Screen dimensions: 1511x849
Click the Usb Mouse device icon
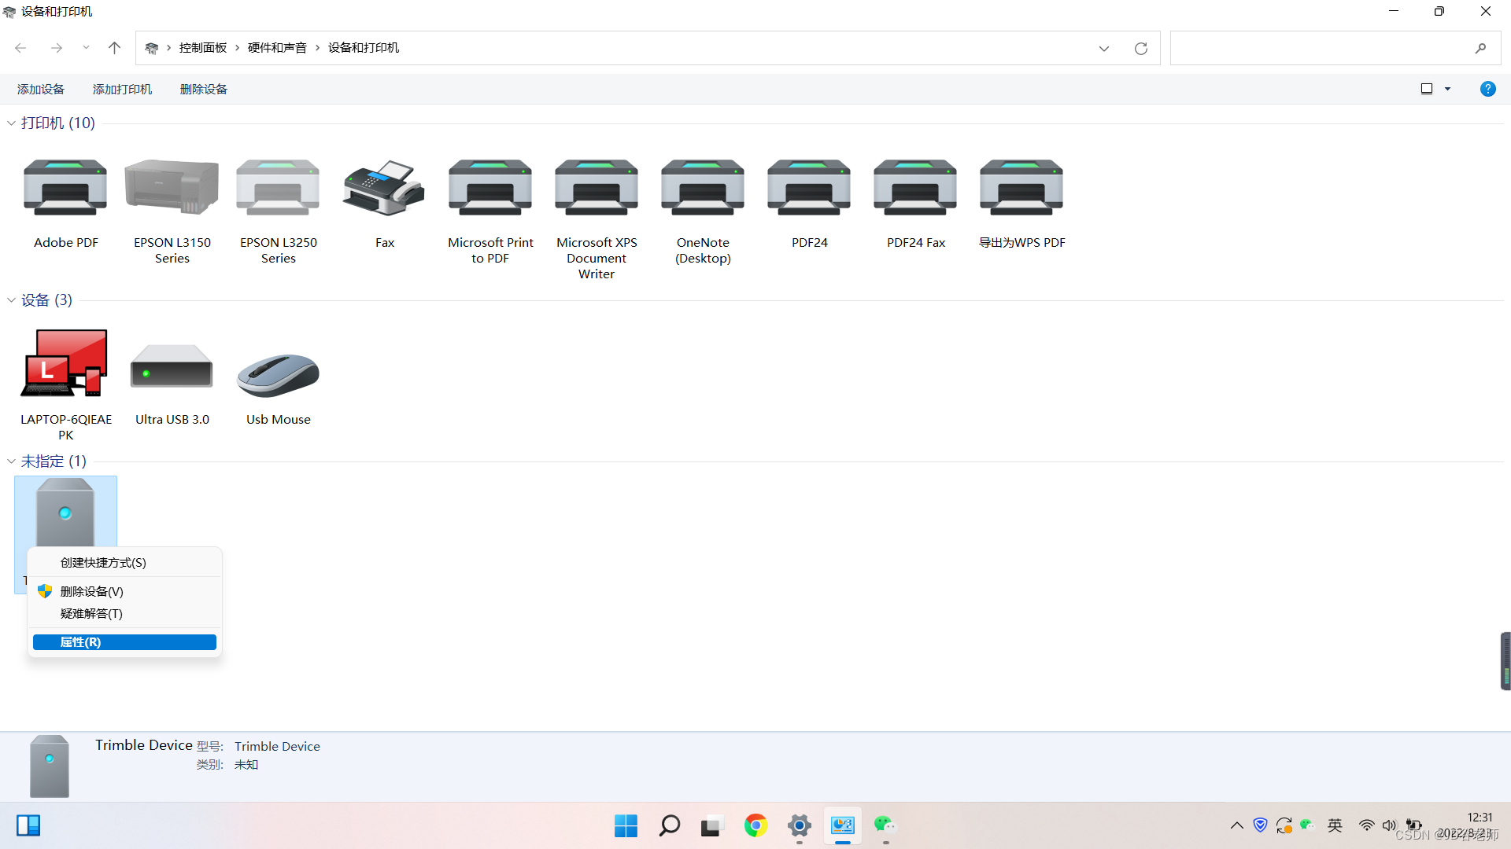[278, 373]
